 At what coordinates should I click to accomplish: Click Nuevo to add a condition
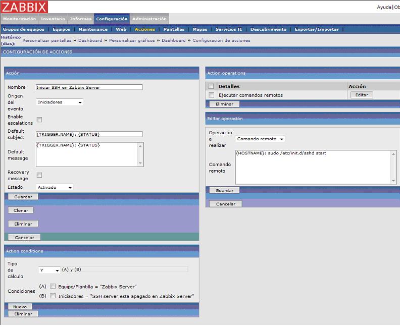coord(20,306)
